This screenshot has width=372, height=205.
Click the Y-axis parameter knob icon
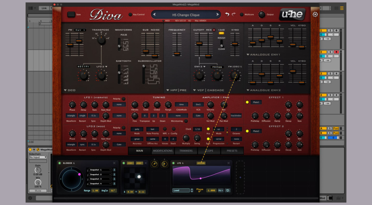coord(164,164)
